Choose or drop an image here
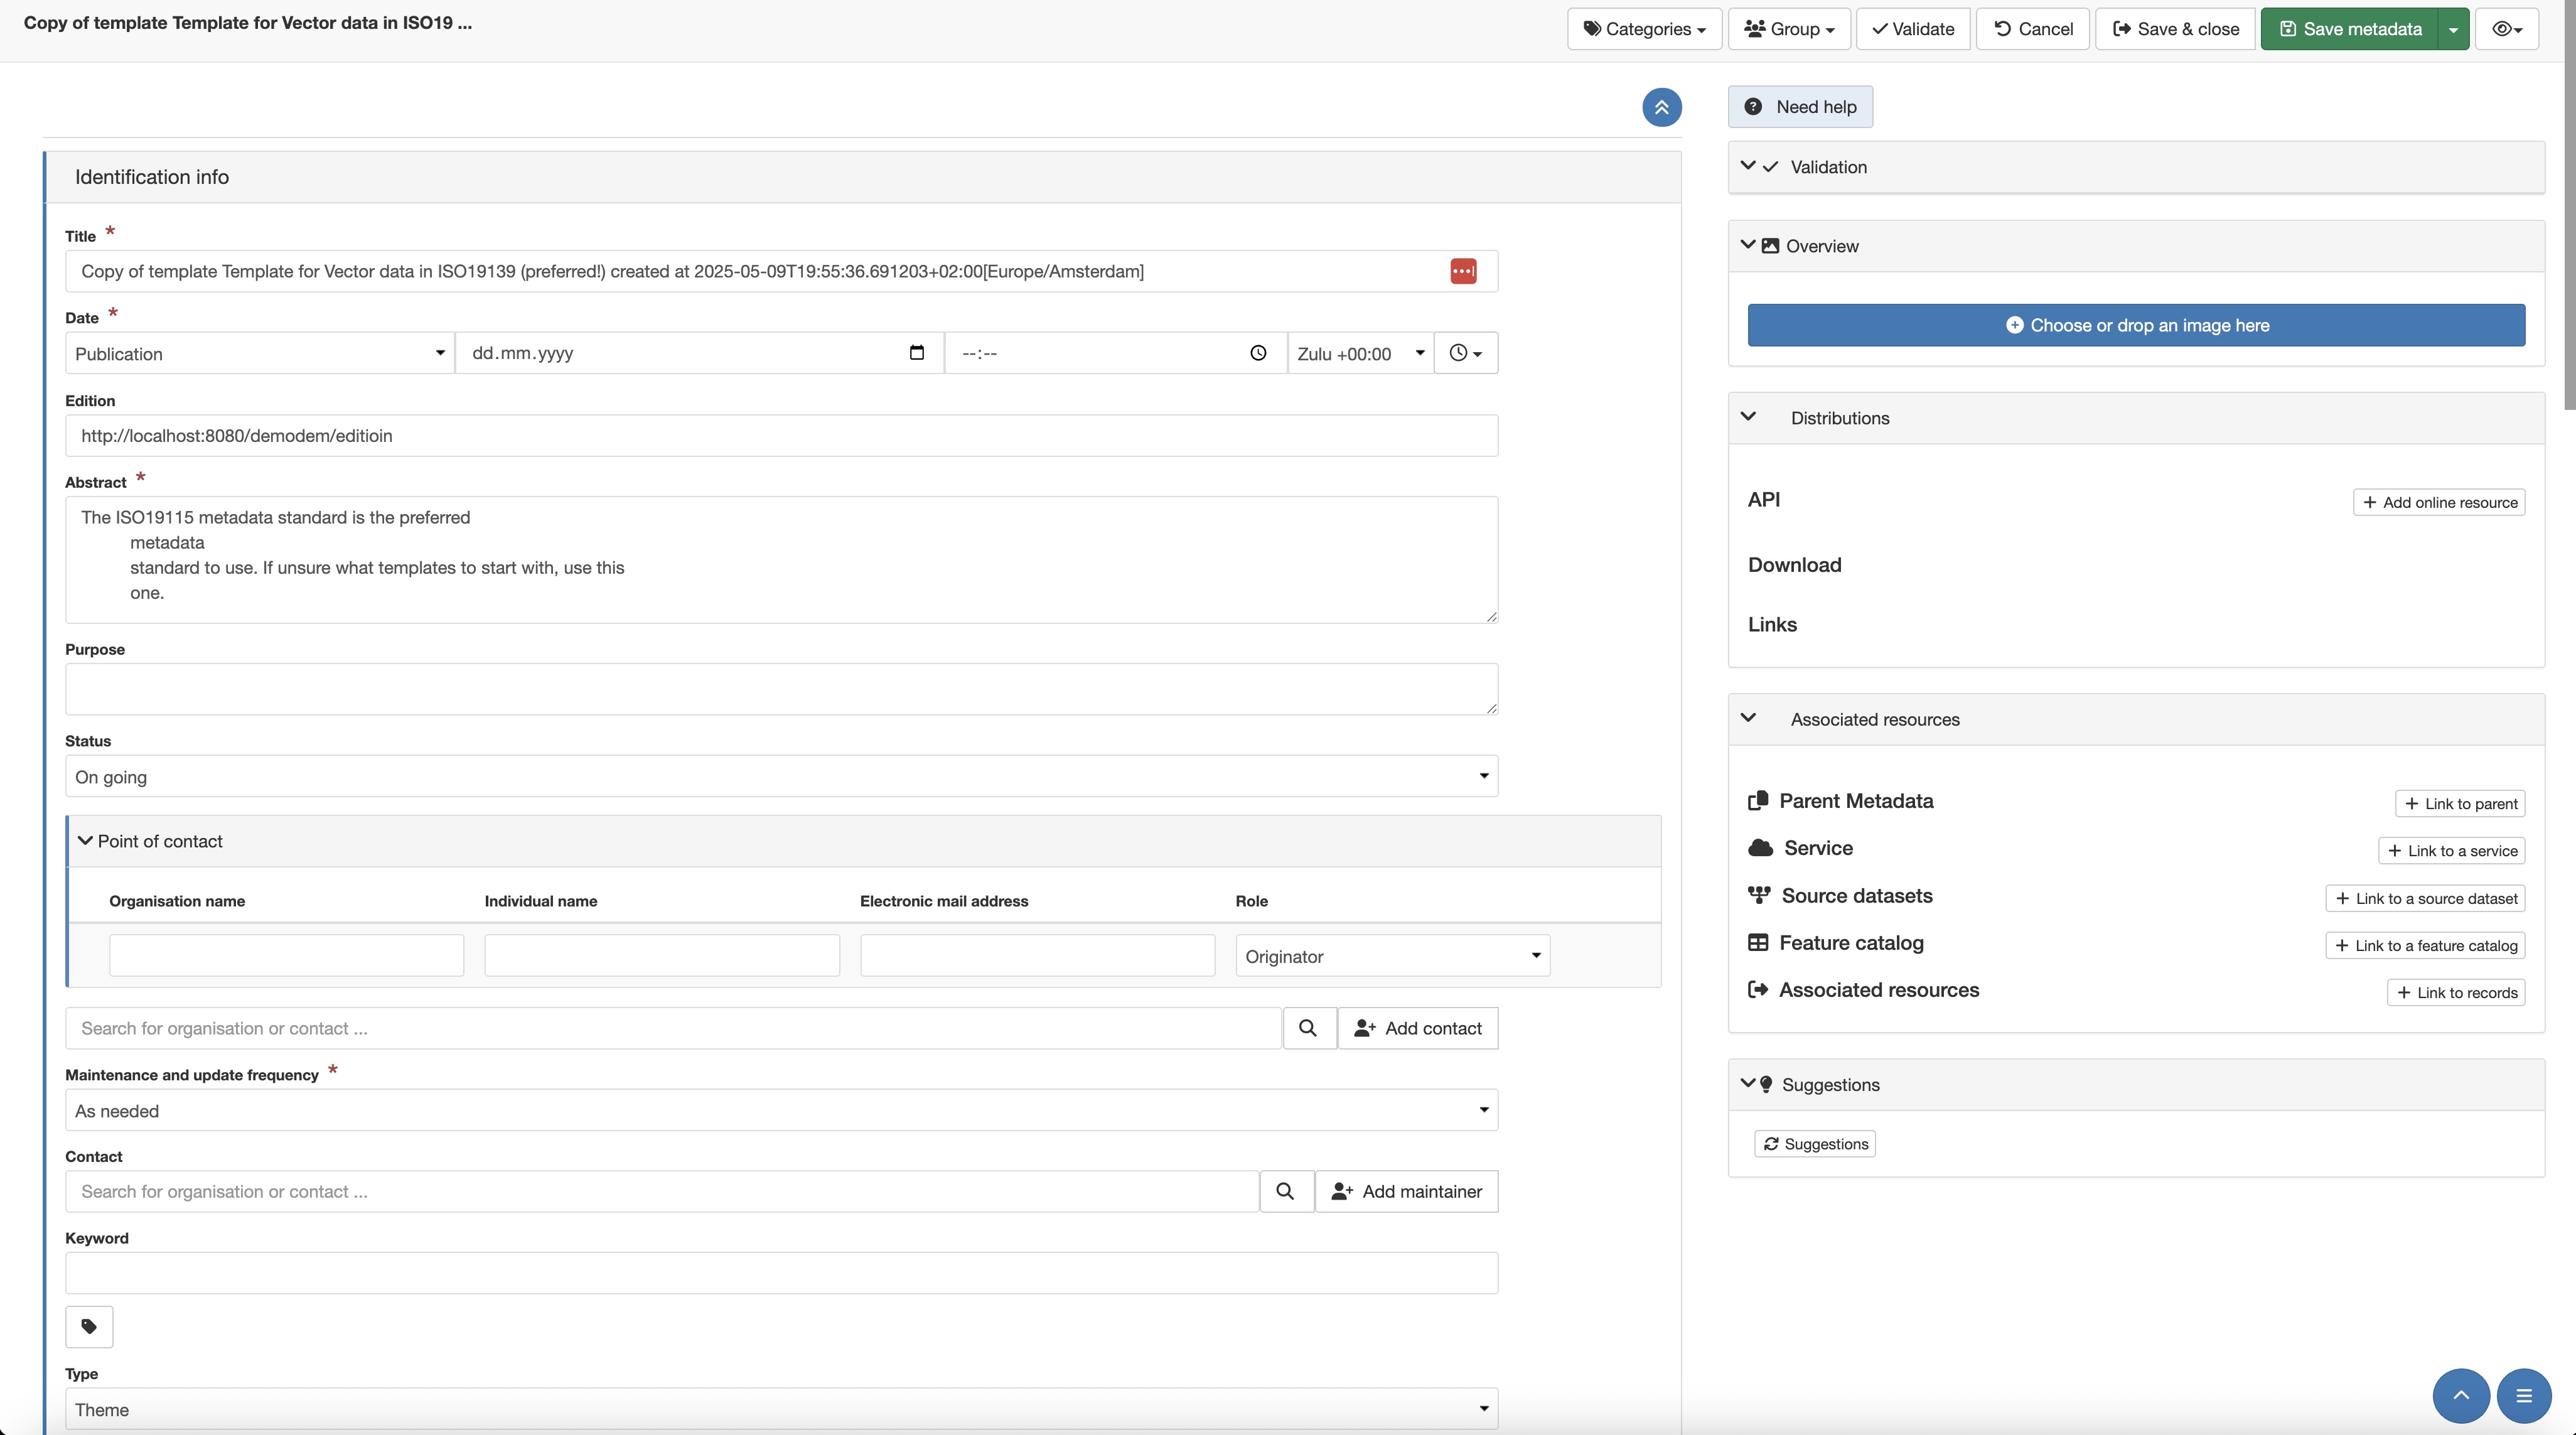 click(x=2136, y=325)
